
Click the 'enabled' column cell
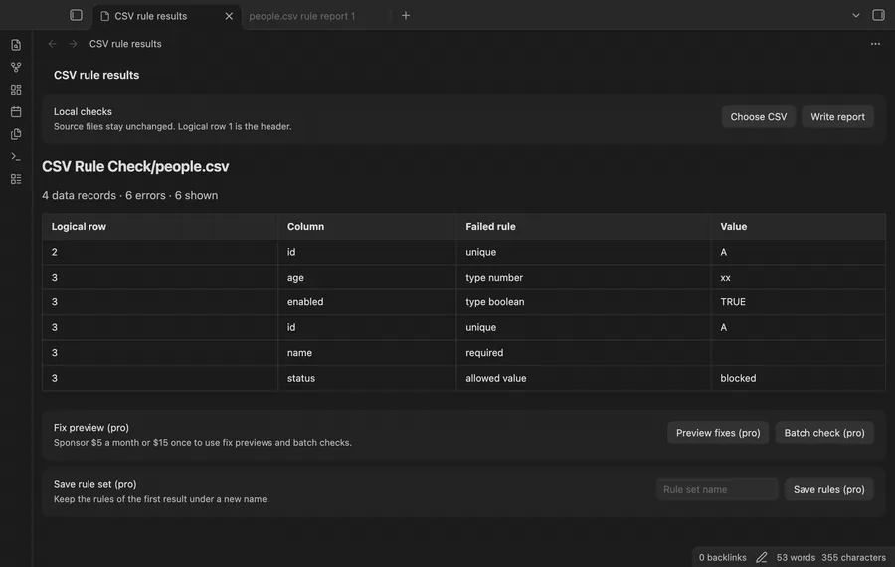pos(367,302)
